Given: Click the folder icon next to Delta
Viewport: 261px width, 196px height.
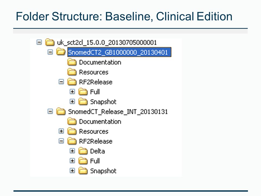Looking at the screenshot, I should [83, 151].
